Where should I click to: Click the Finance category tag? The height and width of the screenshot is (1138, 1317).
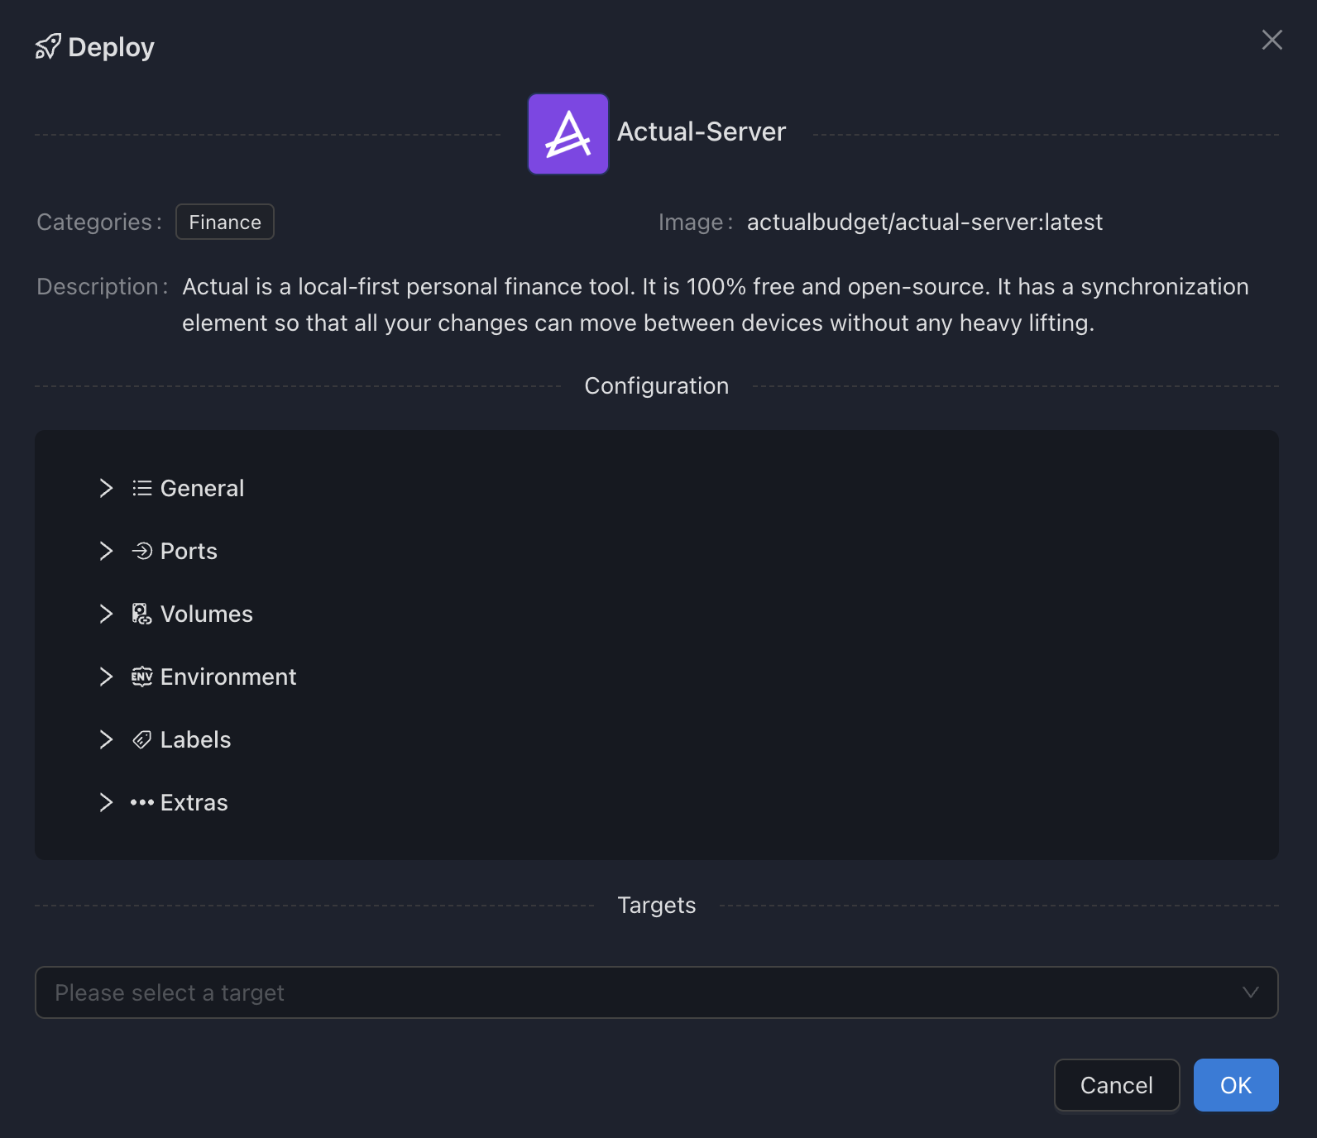click(225, 222)
